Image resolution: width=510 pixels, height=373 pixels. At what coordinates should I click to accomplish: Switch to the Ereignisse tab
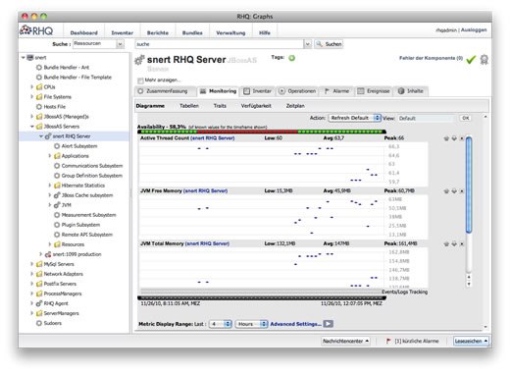pos(374,91)
